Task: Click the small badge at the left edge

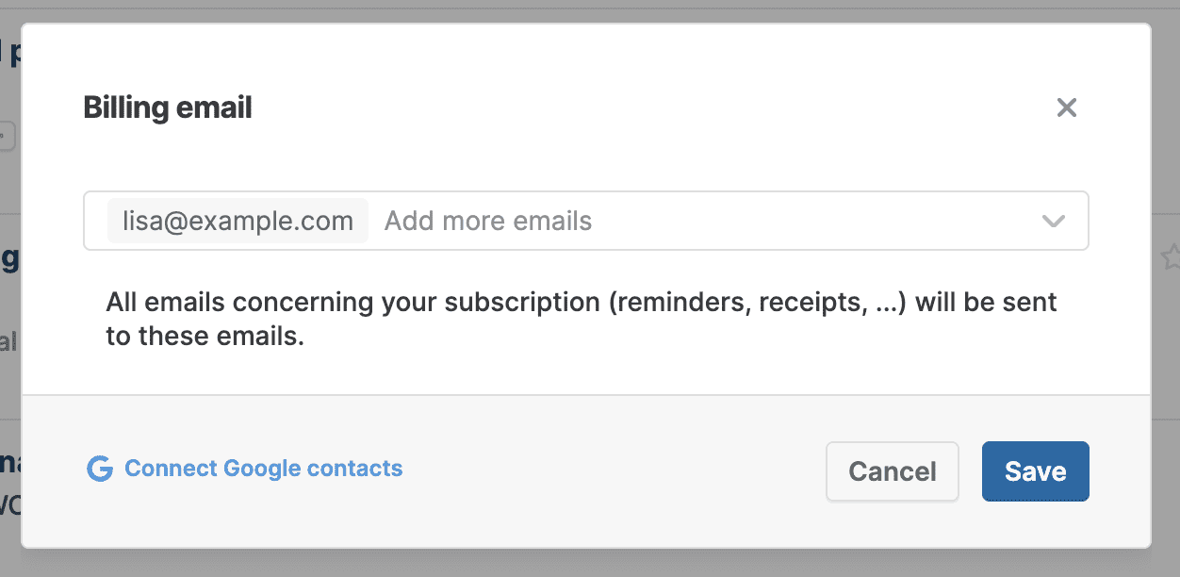Action: [x=7, y=136]
